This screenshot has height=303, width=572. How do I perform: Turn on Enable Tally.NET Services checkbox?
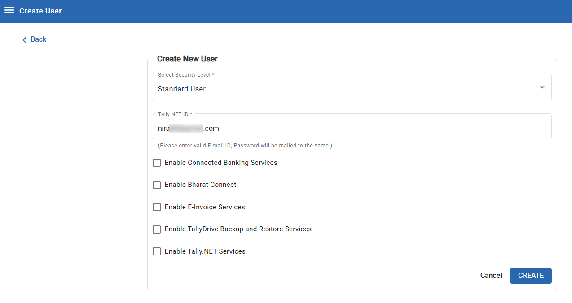point(157,251)
